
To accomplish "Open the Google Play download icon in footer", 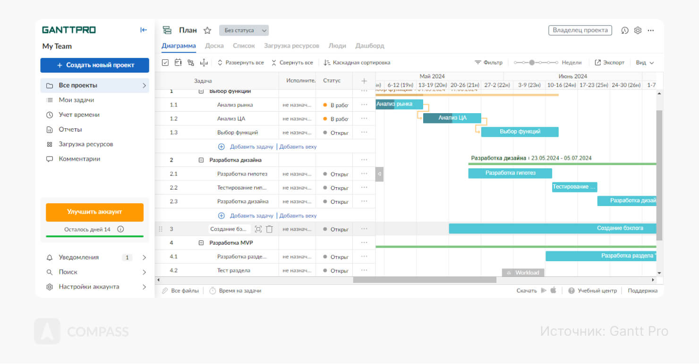I will (x=544, y=290).
